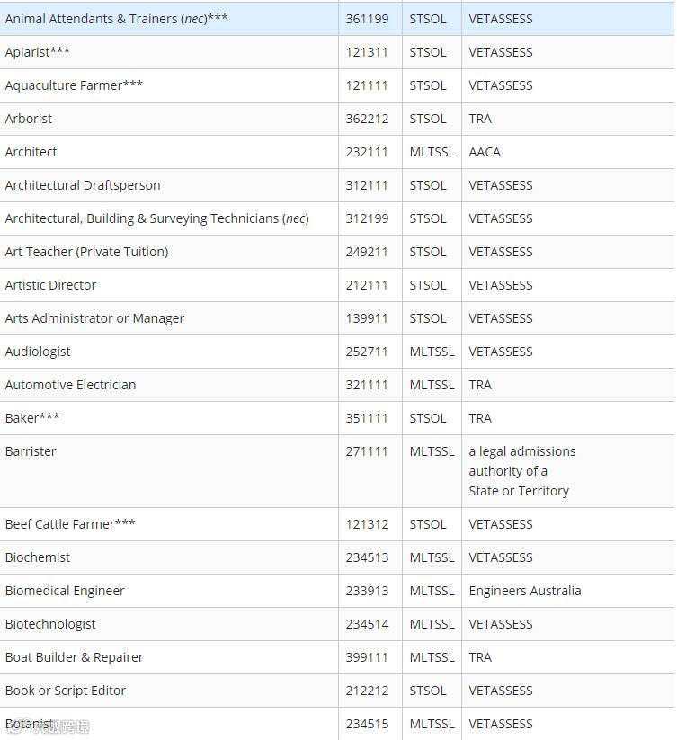Select AACA assessing authority for Architect

click(x=485, y=152)
